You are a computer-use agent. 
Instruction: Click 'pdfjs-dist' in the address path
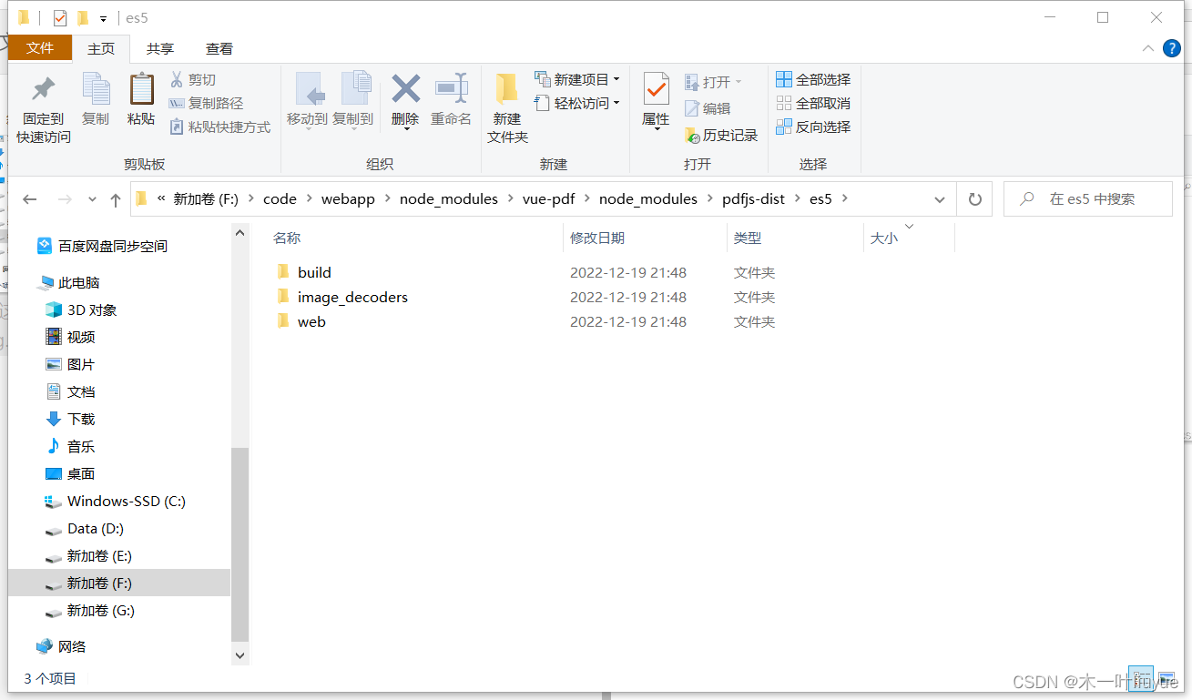pos(753,198)
